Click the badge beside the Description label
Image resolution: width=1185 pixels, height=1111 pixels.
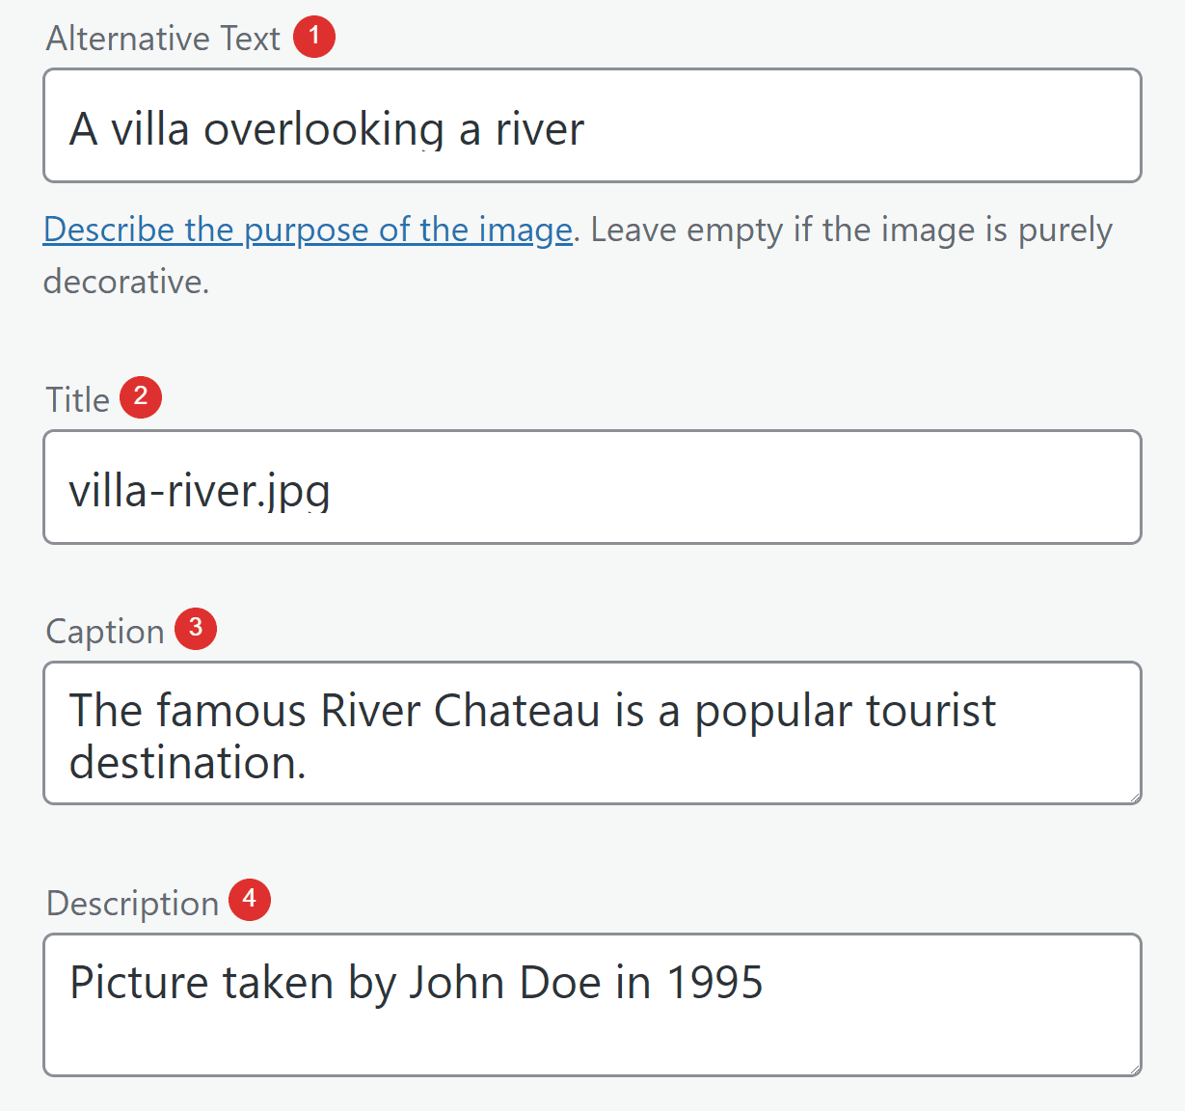tap(249, 901)
